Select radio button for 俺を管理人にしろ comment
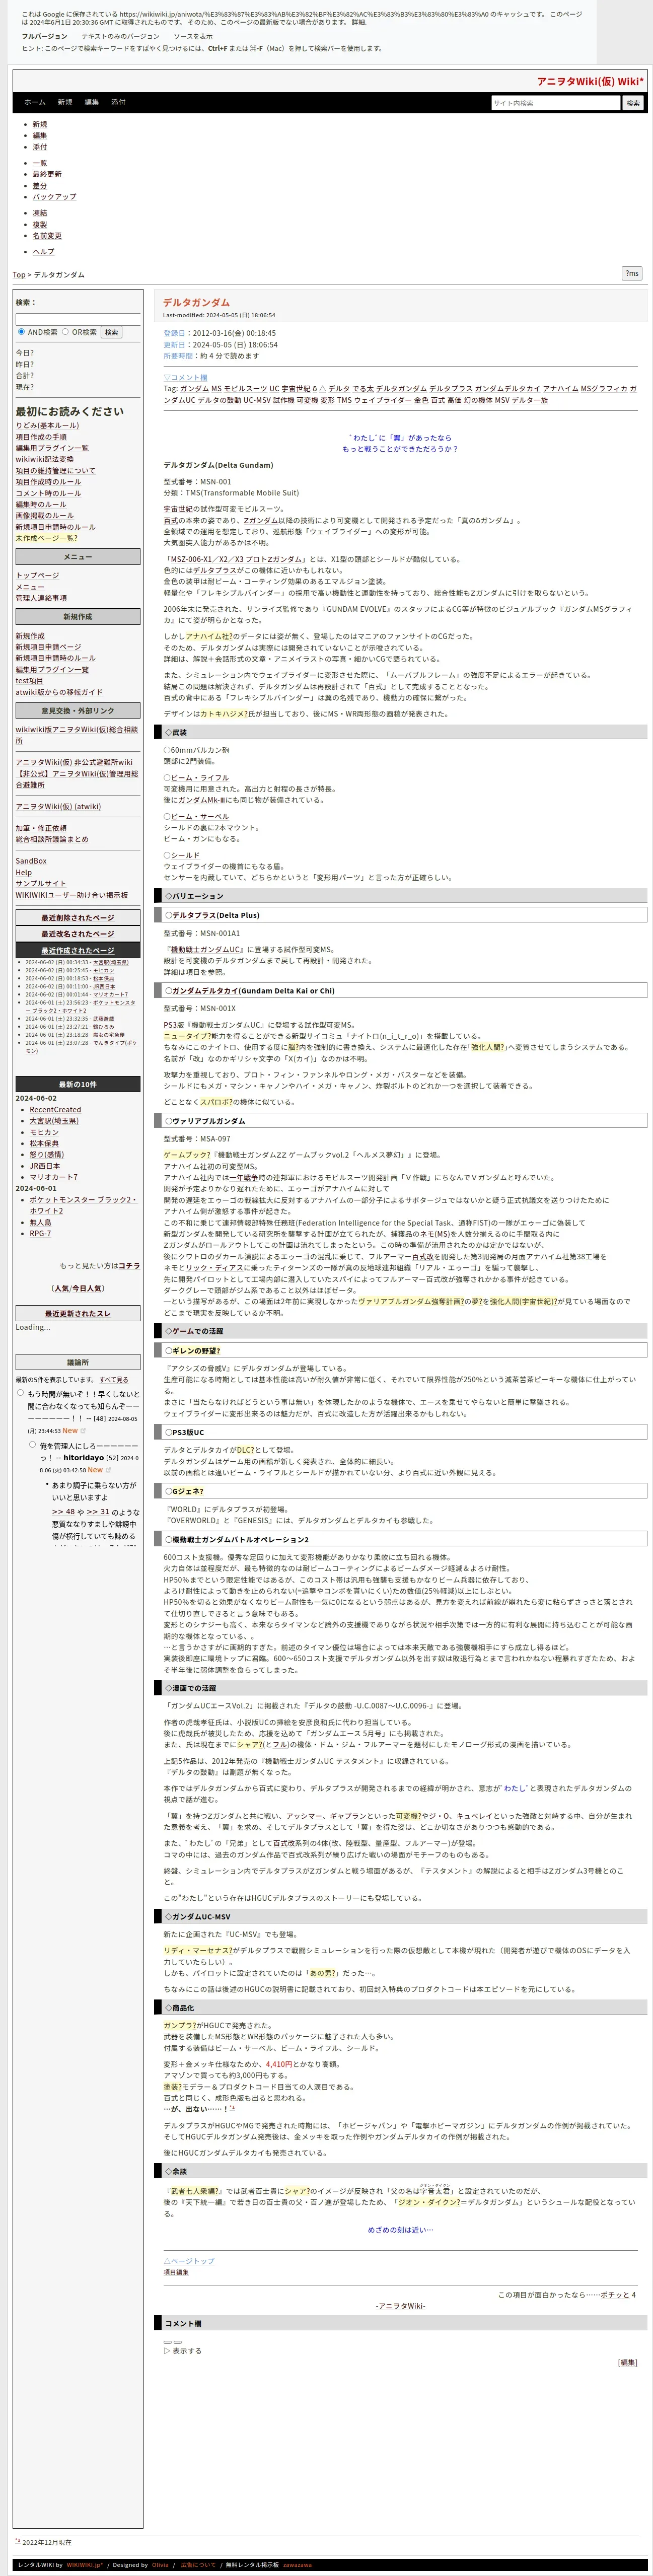This screenshot has height=2576, width=653. click(x=32, y=1445)
